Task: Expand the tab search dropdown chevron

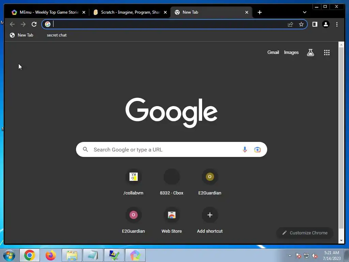Action: (304, 12)
